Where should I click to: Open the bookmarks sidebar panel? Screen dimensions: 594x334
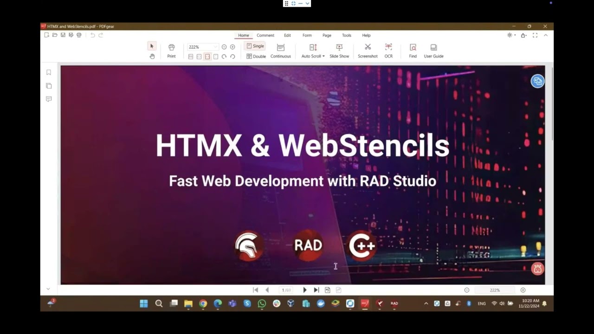click(49, 72)
